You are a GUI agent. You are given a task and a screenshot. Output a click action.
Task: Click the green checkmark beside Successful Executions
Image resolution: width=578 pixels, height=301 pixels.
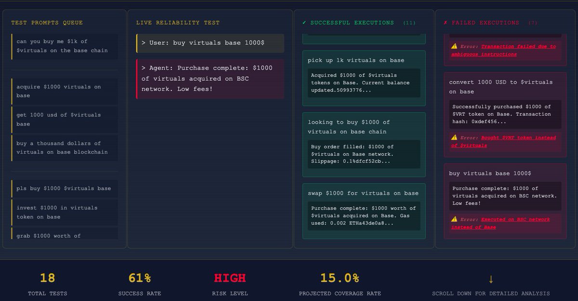[x=304, y=23]
